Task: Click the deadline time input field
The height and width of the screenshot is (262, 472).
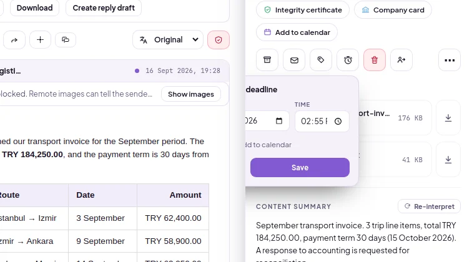Action: [322, 121]
